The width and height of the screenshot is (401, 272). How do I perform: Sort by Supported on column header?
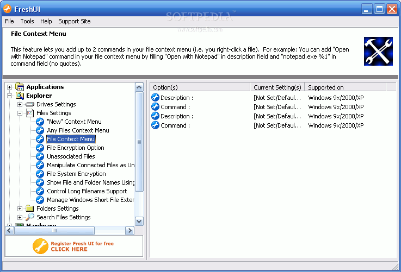346,87
